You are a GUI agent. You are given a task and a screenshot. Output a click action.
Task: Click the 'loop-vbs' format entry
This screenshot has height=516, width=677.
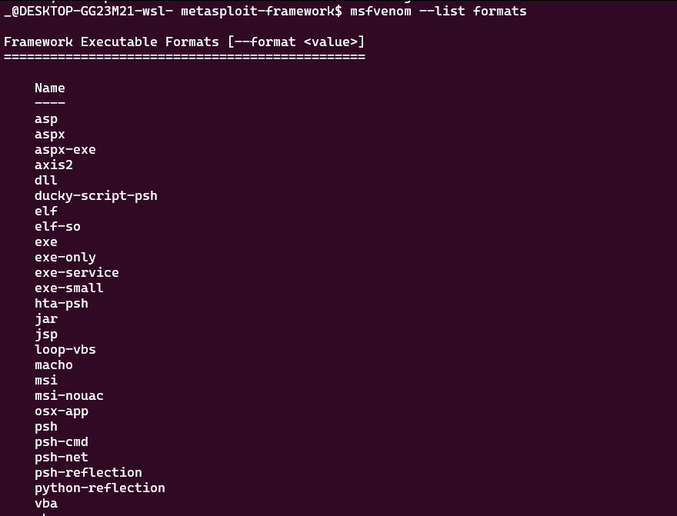tap(65, 349)
